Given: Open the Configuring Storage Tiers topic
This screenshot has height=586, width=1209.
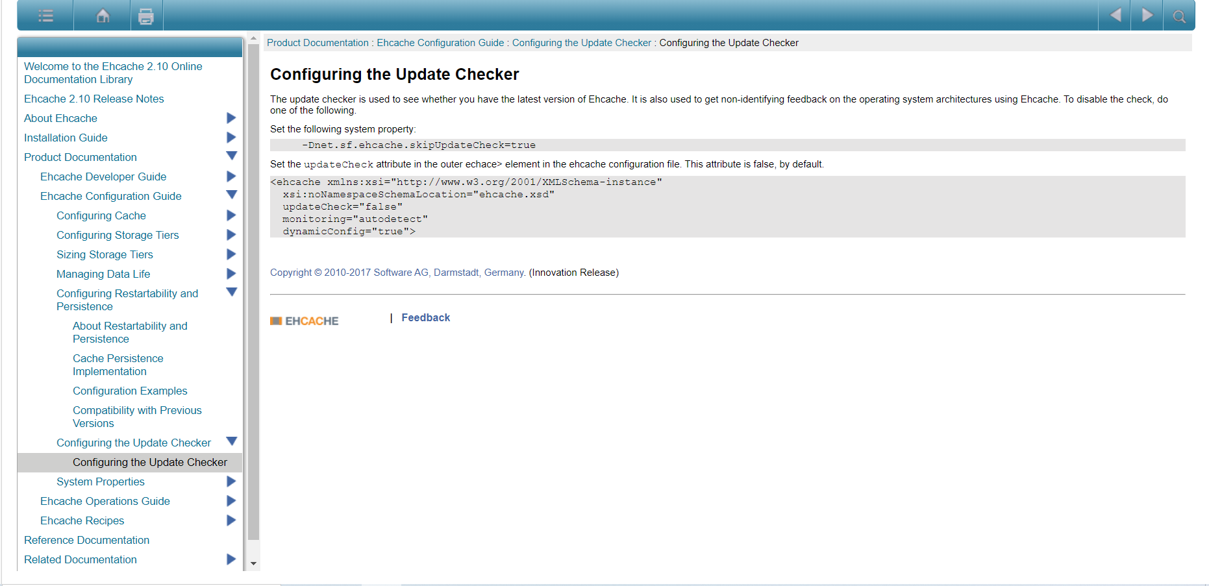Looking at the screenshot, I should 118,235.
